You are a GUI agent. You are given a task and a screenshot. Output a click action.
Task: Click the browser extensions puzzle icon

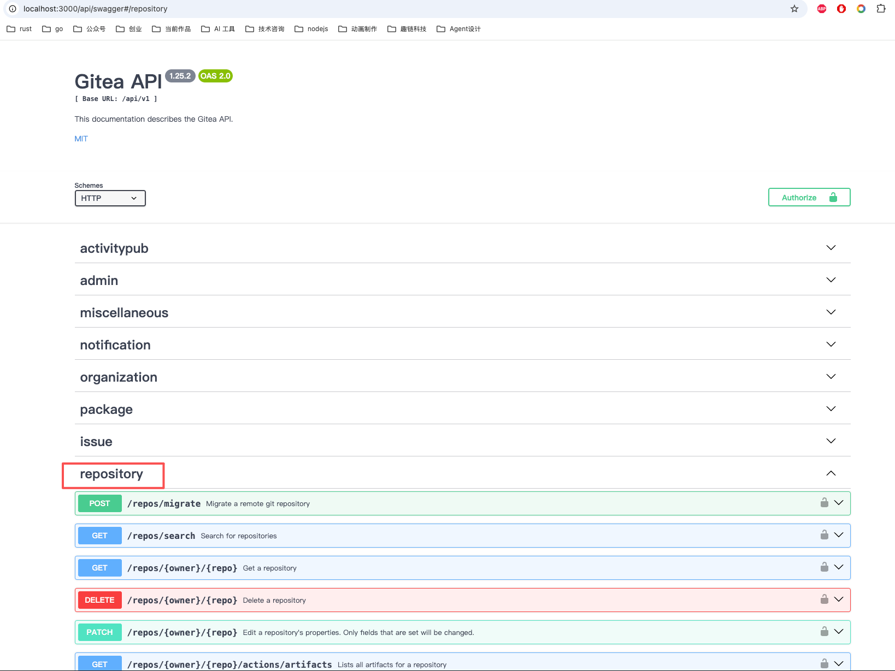pos(881,9)
